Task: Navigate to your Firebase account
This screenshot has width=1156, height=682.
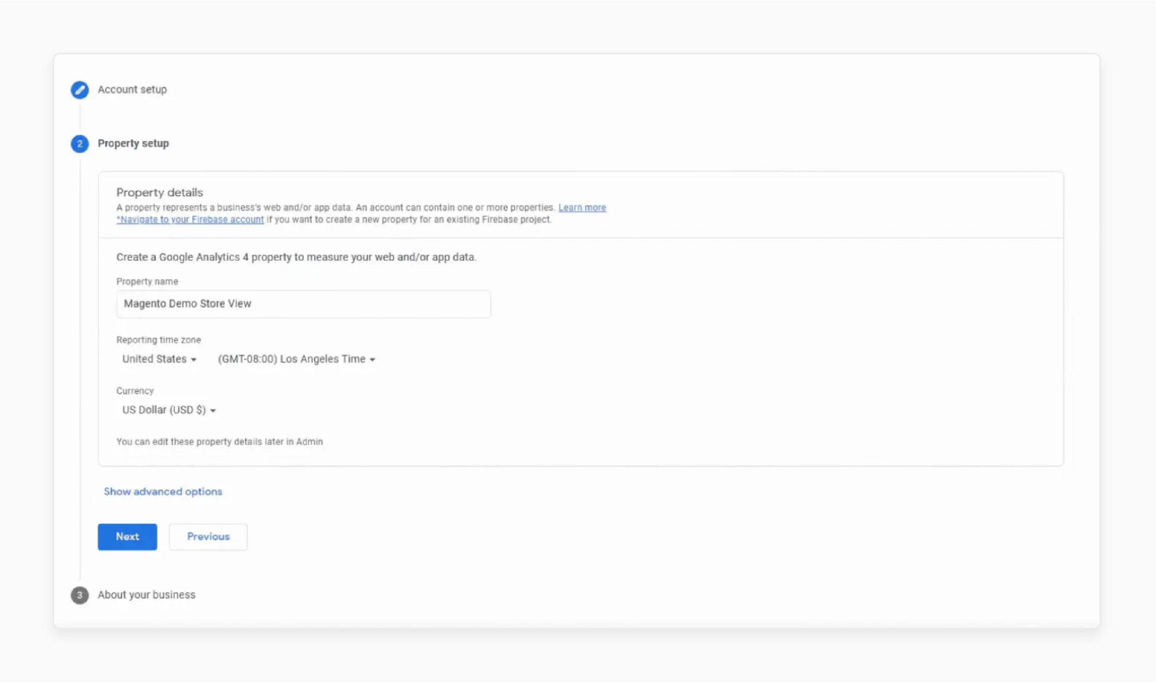Action: click(x=190, y=219)
